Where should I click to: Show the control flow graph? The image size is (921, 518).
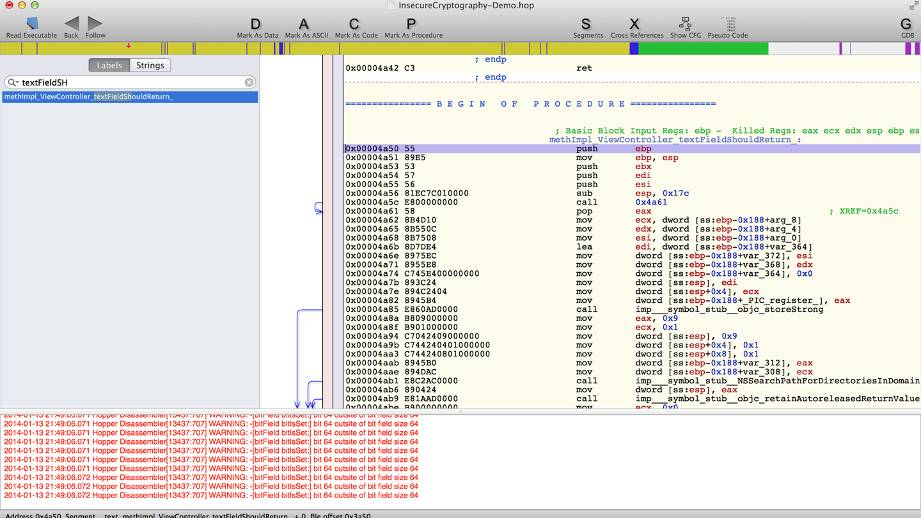click(x=685, y=24)
